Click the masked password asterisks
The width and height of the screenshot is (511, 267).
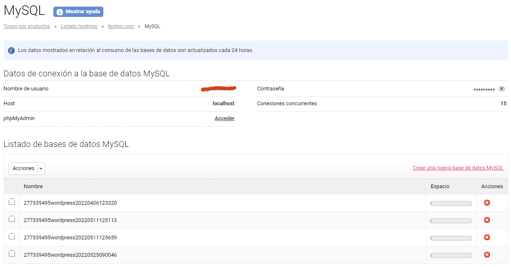484,90
